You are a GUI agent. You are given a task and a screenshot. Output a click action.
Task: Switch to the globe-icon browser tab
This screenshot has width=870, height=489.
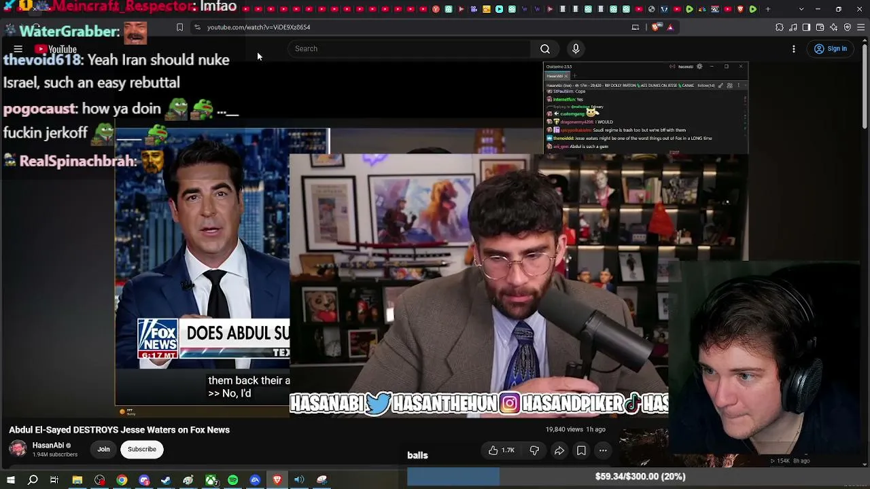[651, 9]
